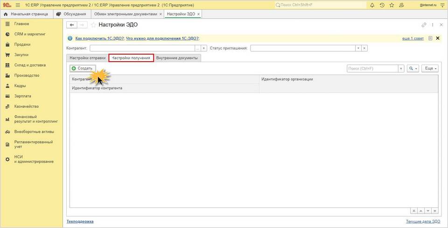The image size is (448, 228).
Task: Go back with the left arrow button
Action: click(72, 25)
